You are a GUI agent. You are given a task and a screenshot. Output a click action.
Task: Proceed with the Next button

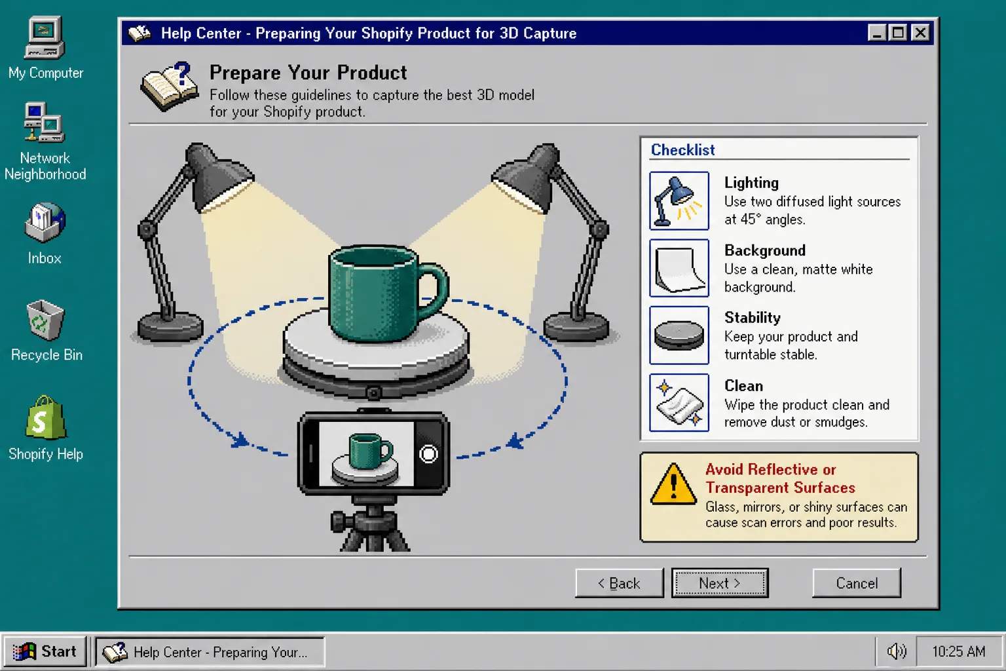[720, 583]
